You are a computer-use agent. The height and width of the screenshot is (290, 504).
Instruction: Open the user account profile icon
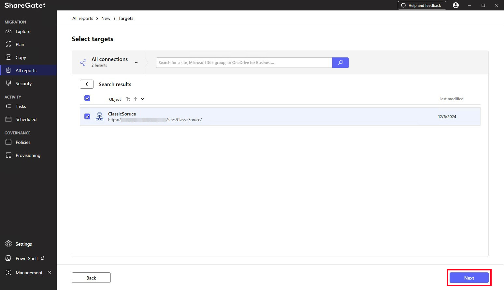click(x=456, y=5)
